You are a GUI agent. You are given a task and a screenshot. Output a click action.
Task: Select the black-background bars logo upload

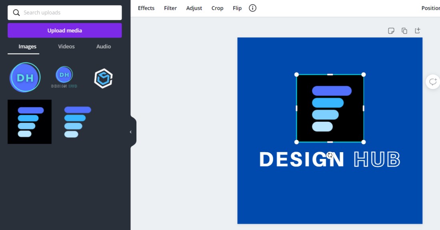click(x=30, y=122)
